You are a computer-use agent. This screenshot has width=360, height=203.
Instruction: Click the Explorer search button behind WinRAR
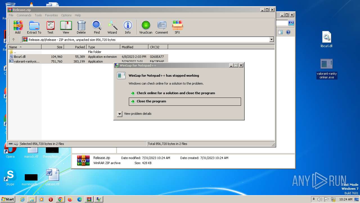tap(291, 23)
